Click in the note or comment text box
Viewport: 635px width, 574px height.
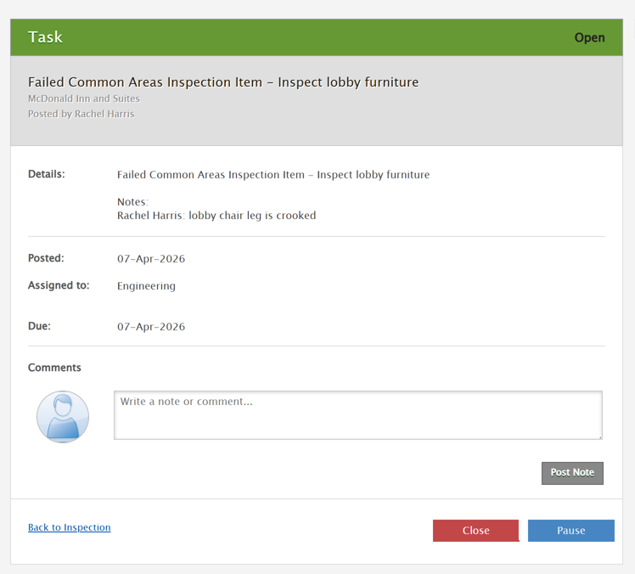[x=357, y=415]
